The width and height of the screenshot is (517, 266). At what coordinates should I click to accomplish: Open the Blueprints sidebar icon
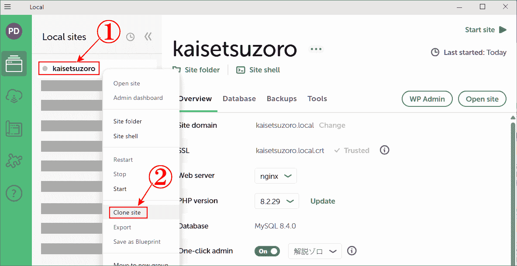click(x=14, y=128)
